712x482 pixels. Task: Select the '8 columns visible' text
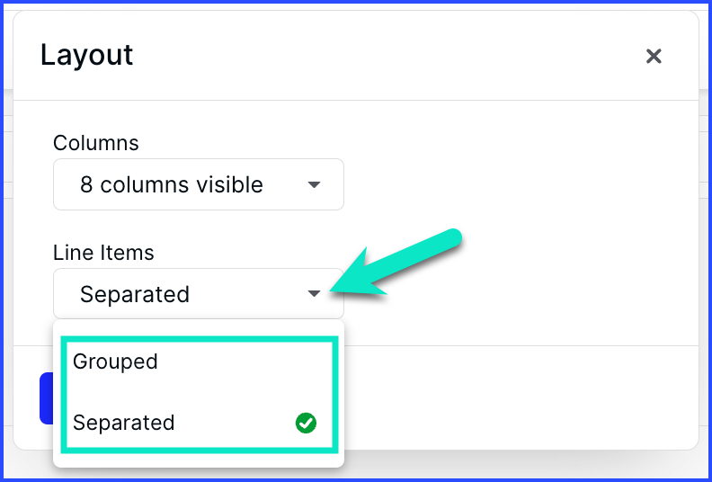(172, 185)
